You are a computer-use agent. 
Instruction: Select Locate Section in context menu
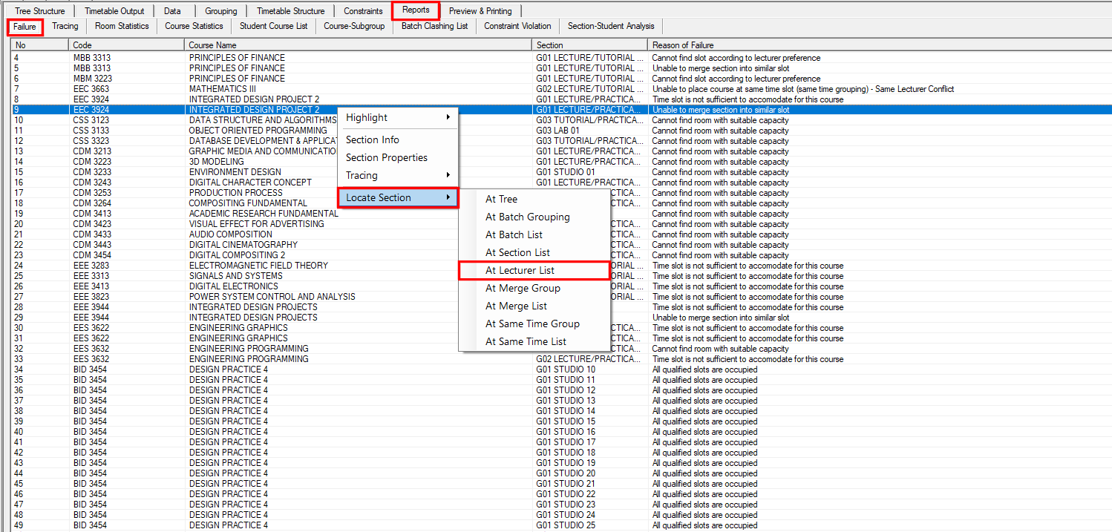tap(398, 197)
